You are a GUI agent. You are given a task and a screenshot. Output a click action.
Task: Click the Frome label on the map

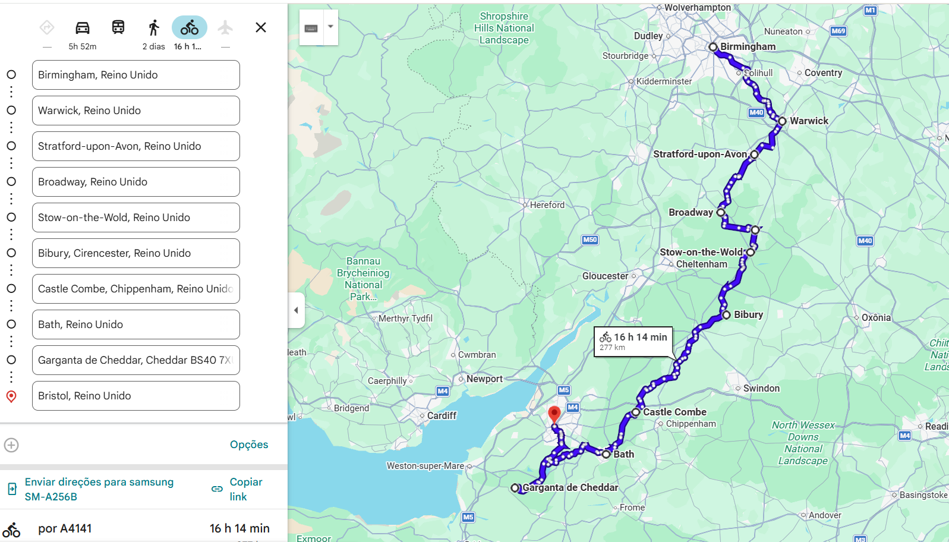(x=632, y=508)
